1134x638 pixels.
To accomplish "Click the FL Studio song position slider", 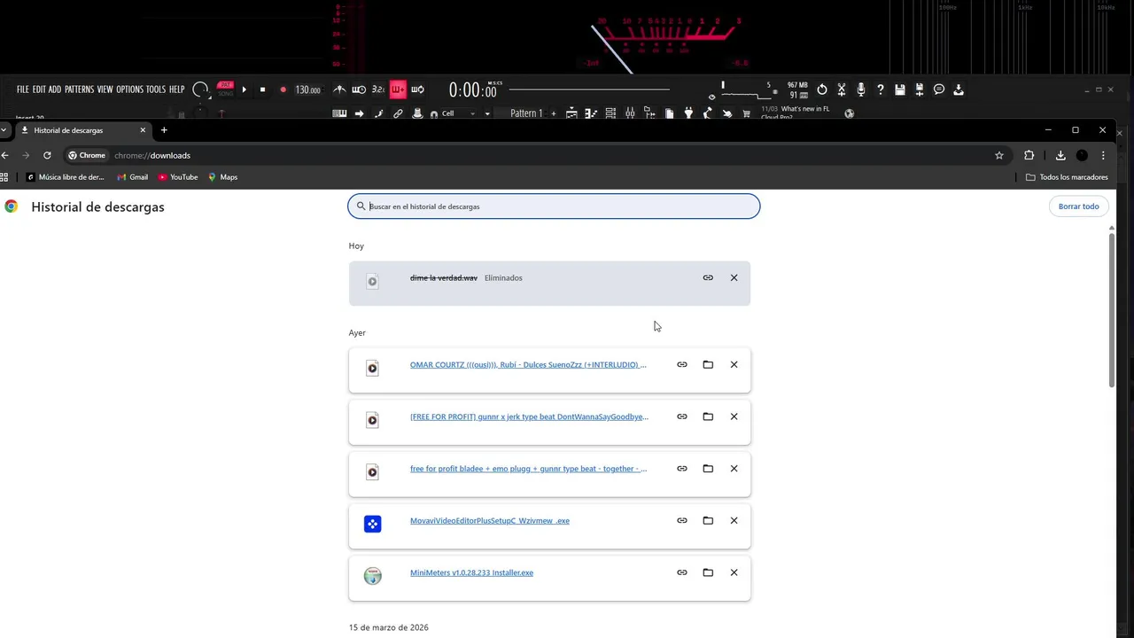I will pos(589,89).
